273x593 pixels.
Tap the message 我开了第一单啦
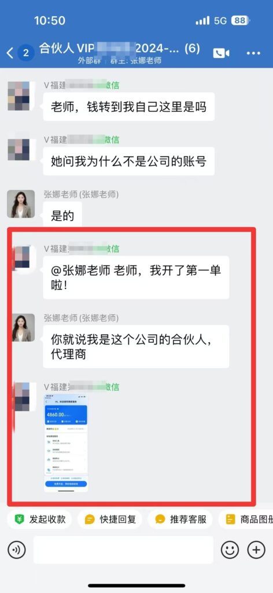pyautogui.click(x=136, y=277)
